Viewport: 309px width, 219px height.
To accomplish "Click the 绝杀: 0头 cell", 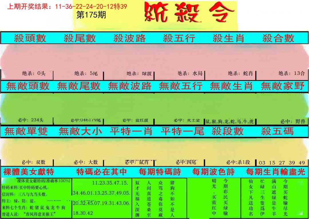I will 34,73.
